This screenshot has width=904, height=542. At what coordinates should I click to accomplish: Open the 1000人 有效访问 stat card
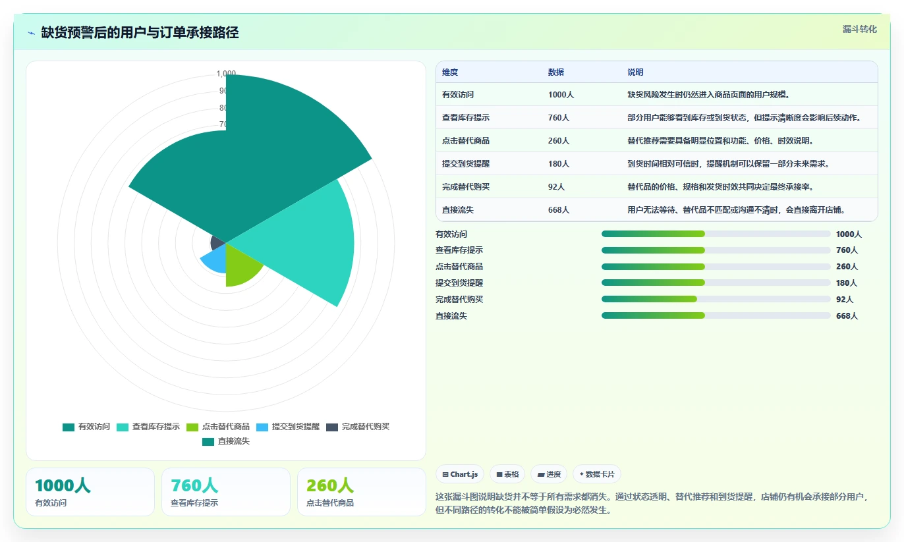tap(90, 492)
